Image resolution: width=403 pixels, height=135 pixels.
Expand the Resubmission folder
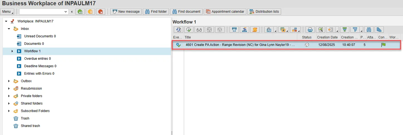tap(9, 89)
